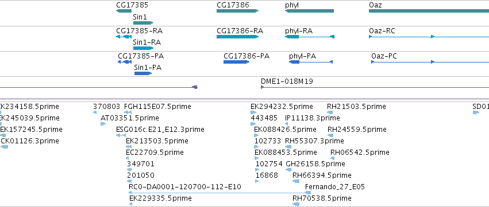Select the ESG016c.E21_E12.3prime EST marker

click(121, 135)
